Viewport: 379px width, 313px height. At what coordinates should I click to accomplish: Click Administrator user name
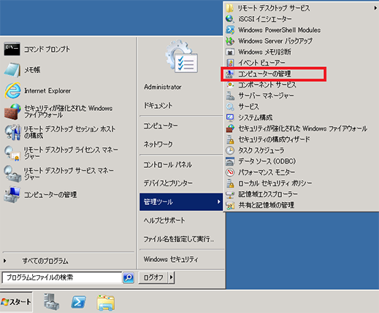click(x=163, y=87)
